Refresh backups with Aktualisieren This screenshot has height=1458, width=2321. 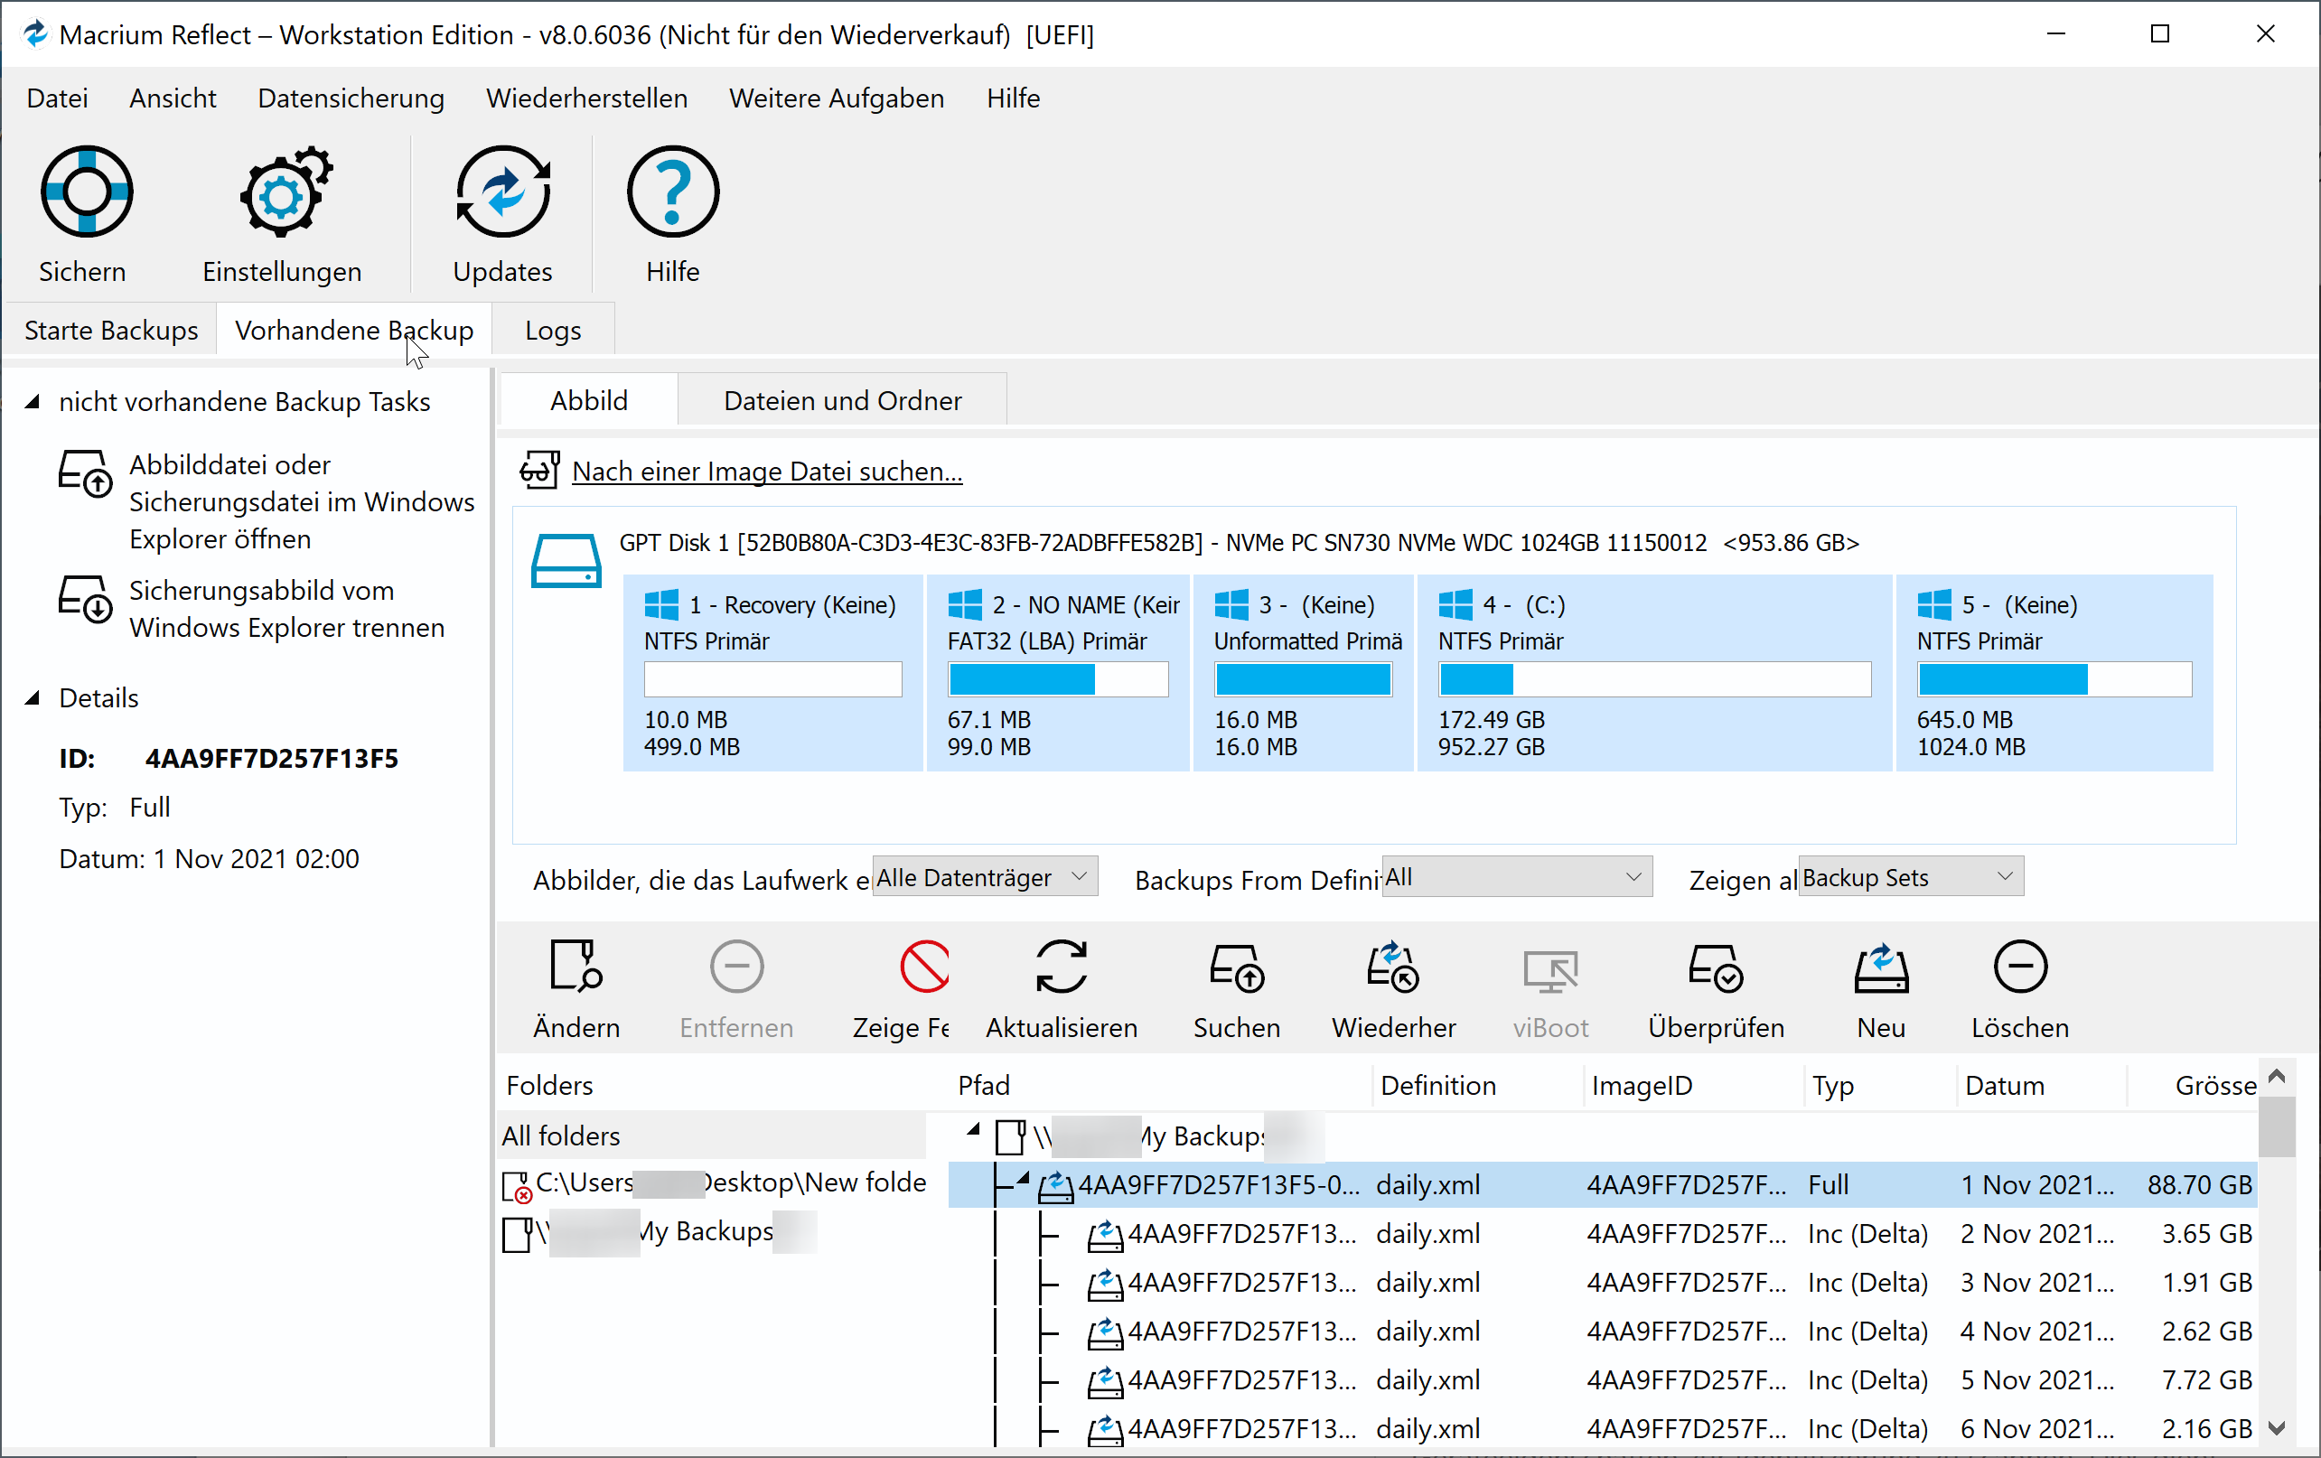(1061, 987)
